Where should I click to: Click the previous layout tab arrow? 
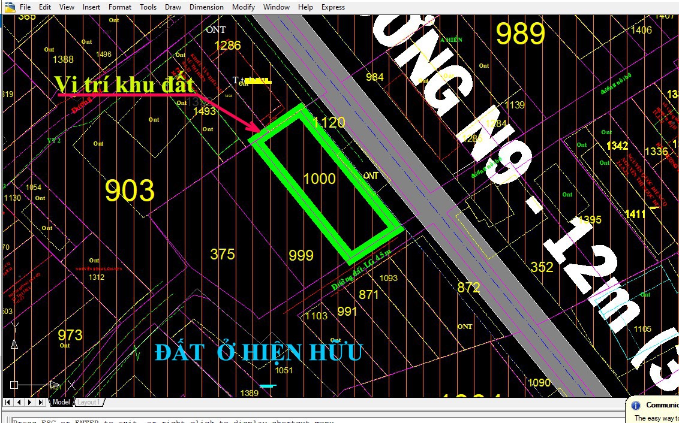[19, 402]
